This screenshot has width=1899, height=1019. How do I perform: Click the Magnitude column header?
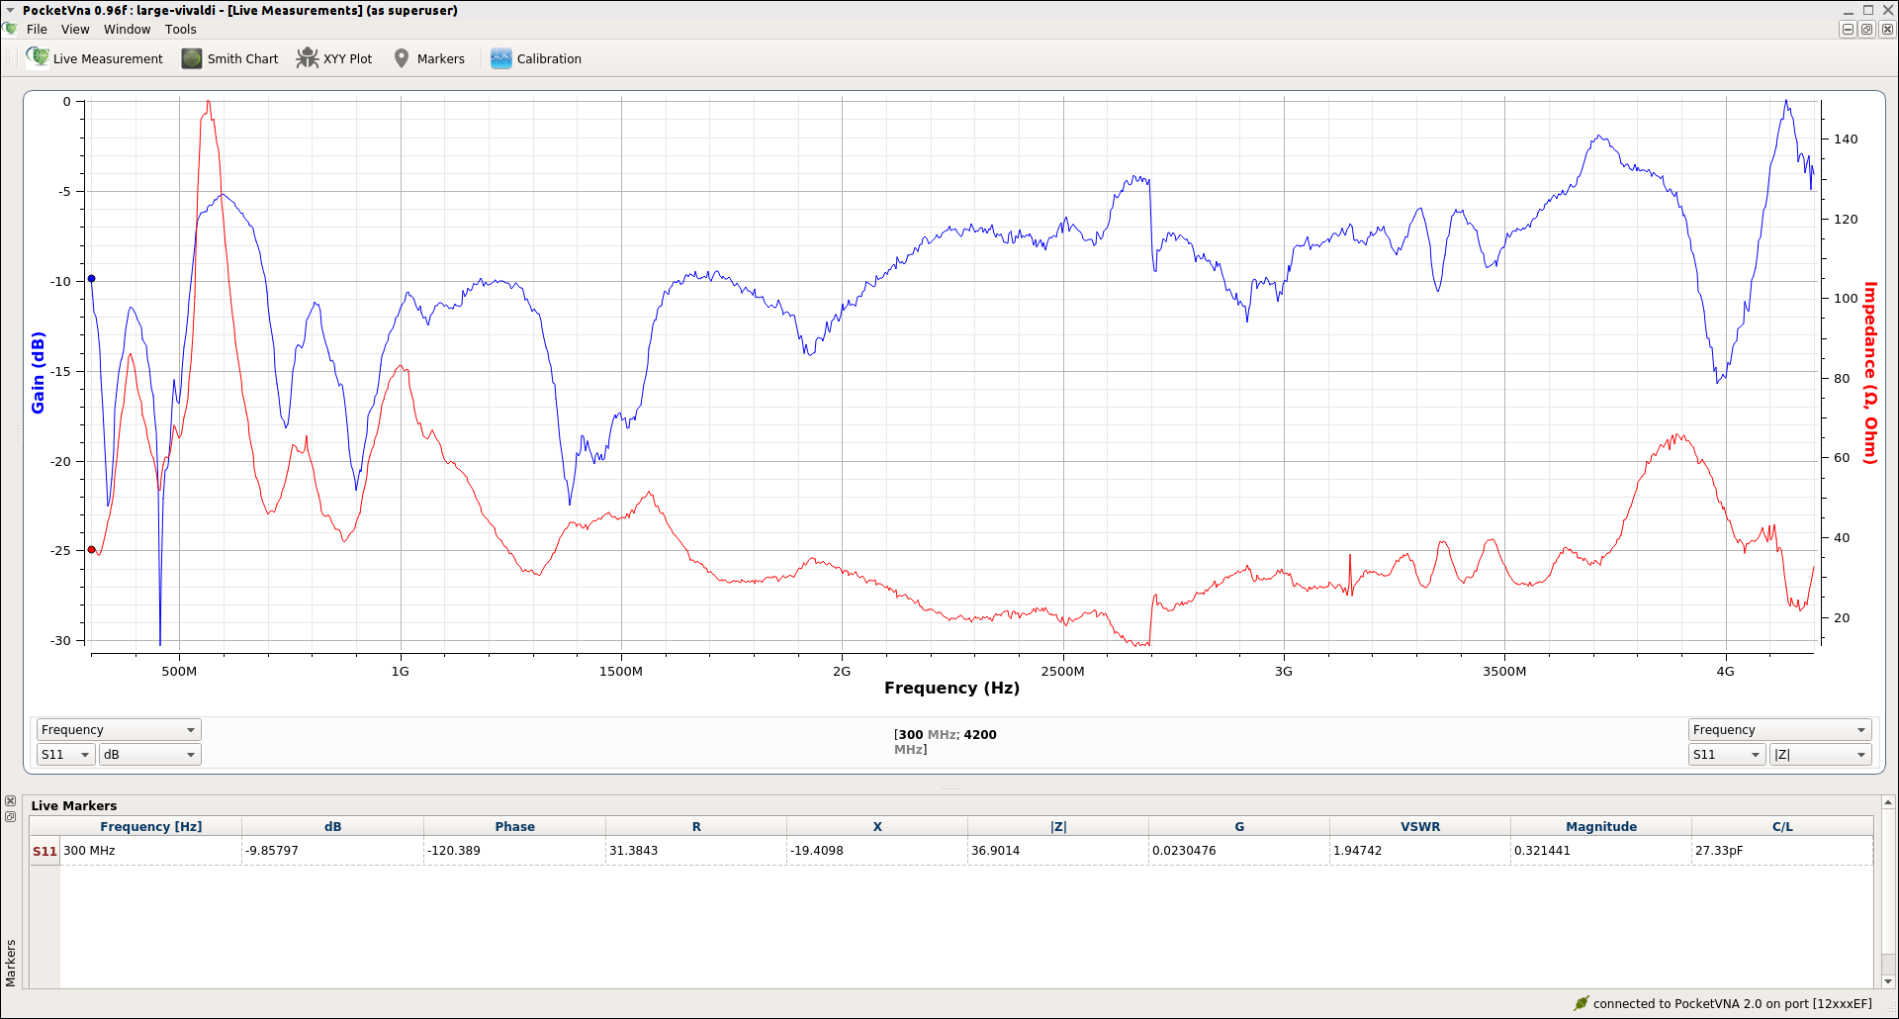(1601, 826)
